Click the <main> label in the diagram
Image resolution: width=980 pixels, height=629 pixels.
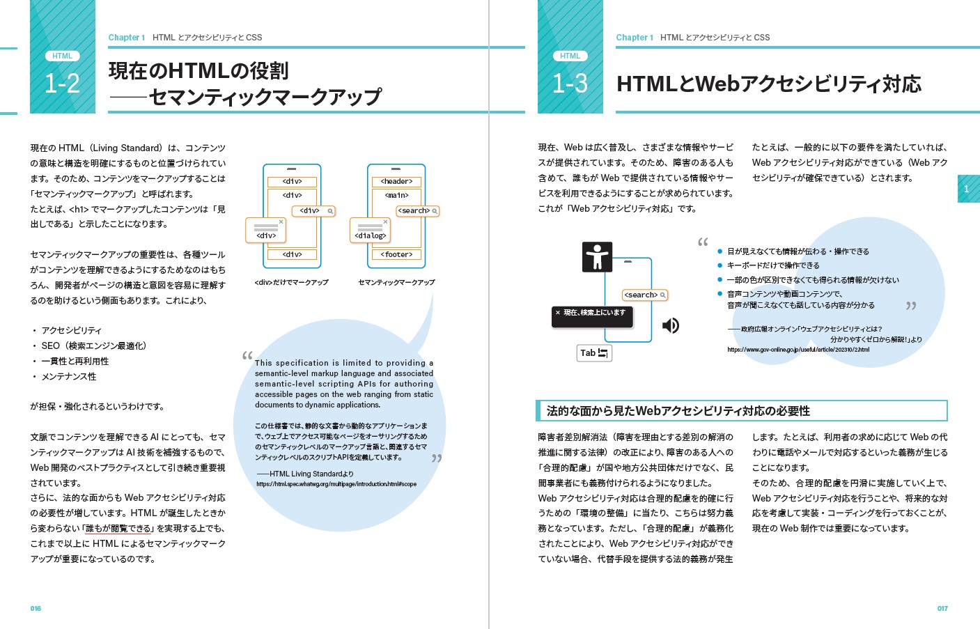396,196
